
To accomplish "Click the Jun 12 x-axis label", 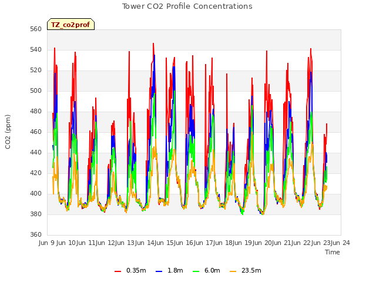I will click(105, 243).
